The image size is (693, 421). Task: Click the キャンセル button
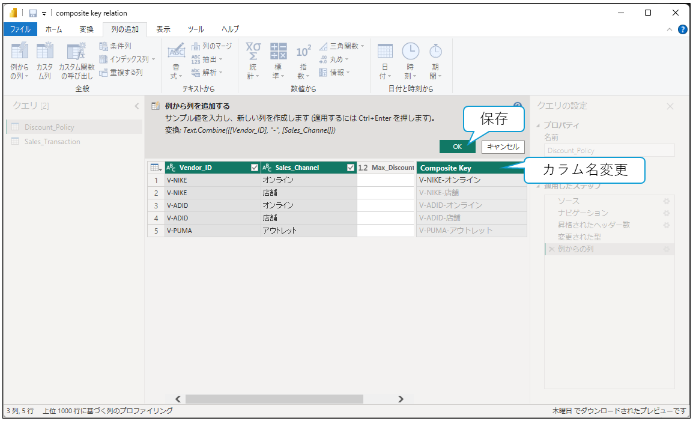(x=503, y=147)
